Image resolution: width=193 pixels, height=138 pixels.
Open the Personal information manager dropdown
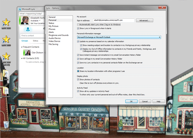pyautogui.click(x=119, y=37)
